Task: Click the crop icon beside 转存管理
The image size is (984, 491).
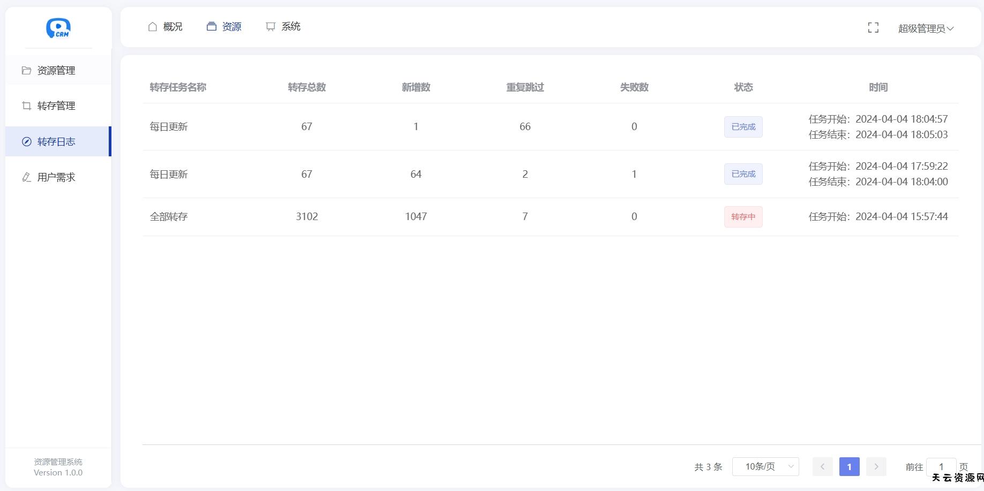Action: 26,106
